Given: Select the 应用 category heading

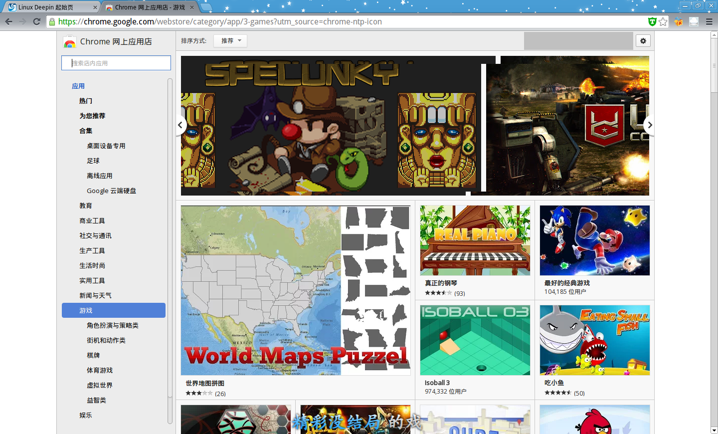Looking at the screenshot, I should click(x=78, y=86).
